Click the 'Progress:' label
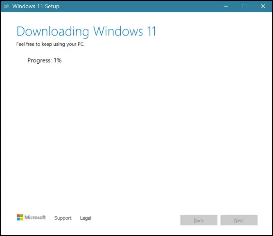The image size is (273, 236). [39, 60]
